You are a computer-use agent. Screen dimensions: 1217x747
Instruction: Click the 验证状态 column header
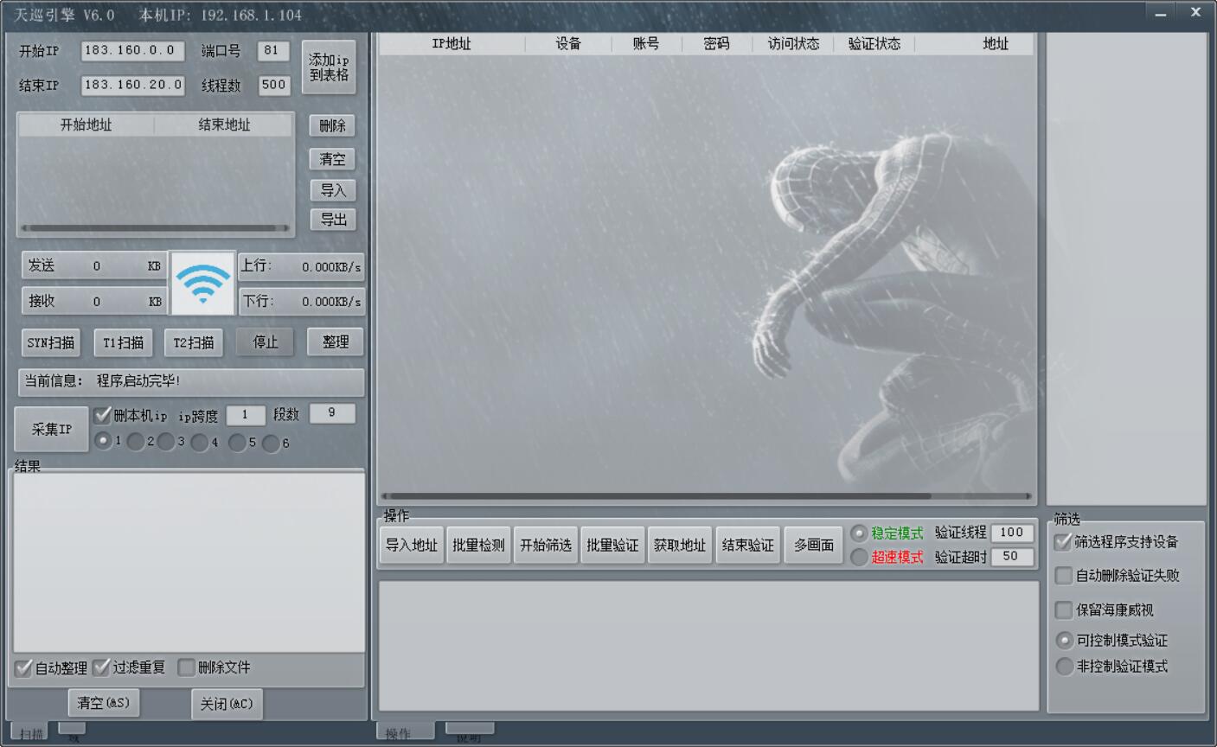click(x=874, y=44)
